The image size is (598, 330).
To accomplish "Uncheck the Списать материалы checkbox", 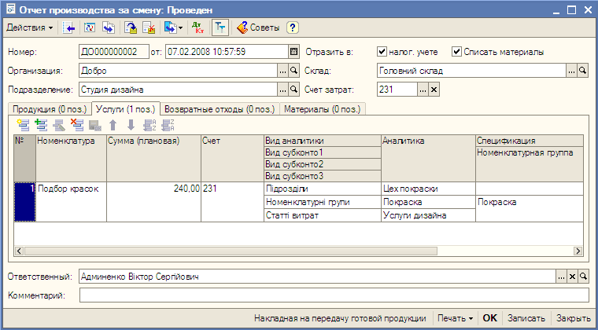I will pyautogui.click(x=456, y=52).
